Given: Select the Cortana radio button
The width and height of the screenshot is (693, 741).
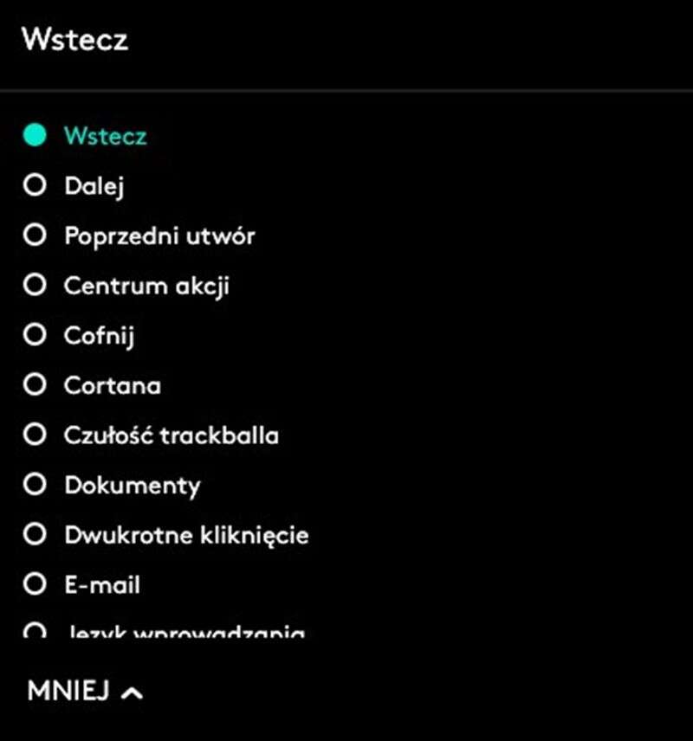Looking at the screenshot, I should [35, 385].
